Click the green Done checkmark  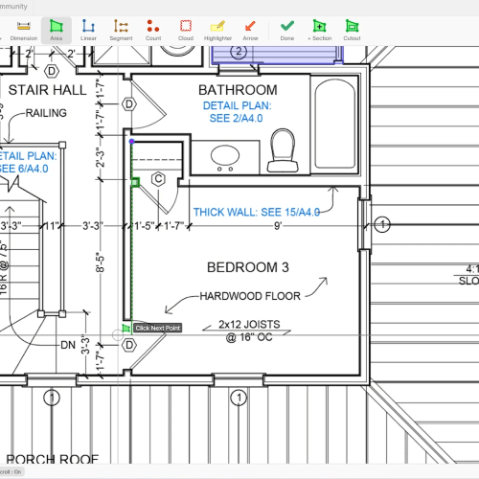click(x=287, y=31)
